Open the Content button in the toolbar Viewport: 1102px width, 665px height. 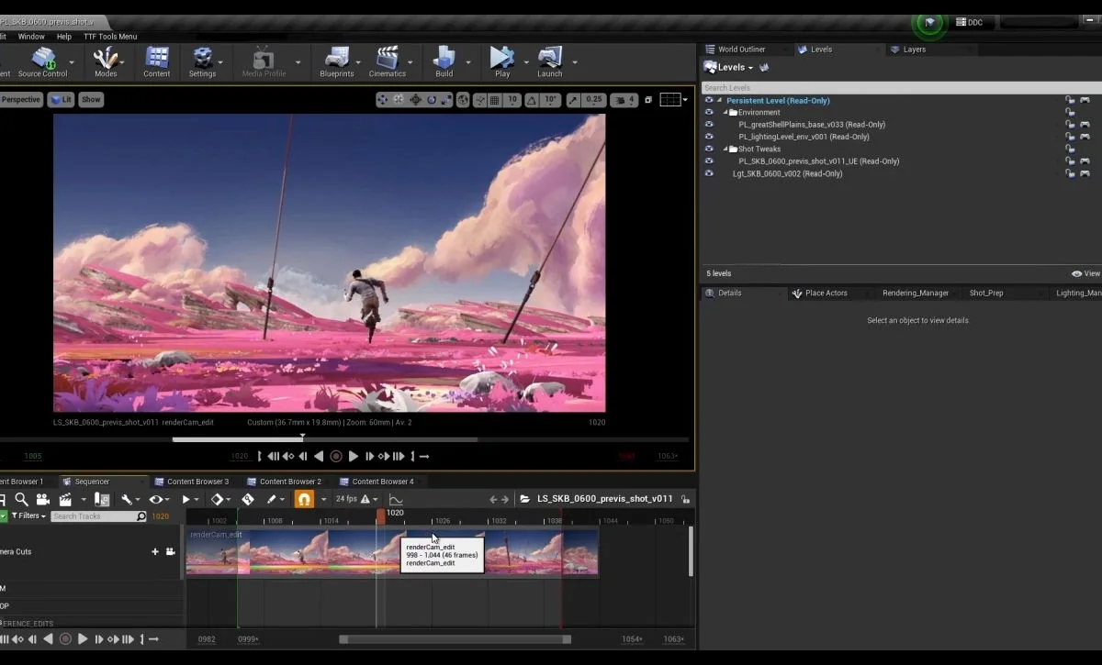click(x=157, y=62)
